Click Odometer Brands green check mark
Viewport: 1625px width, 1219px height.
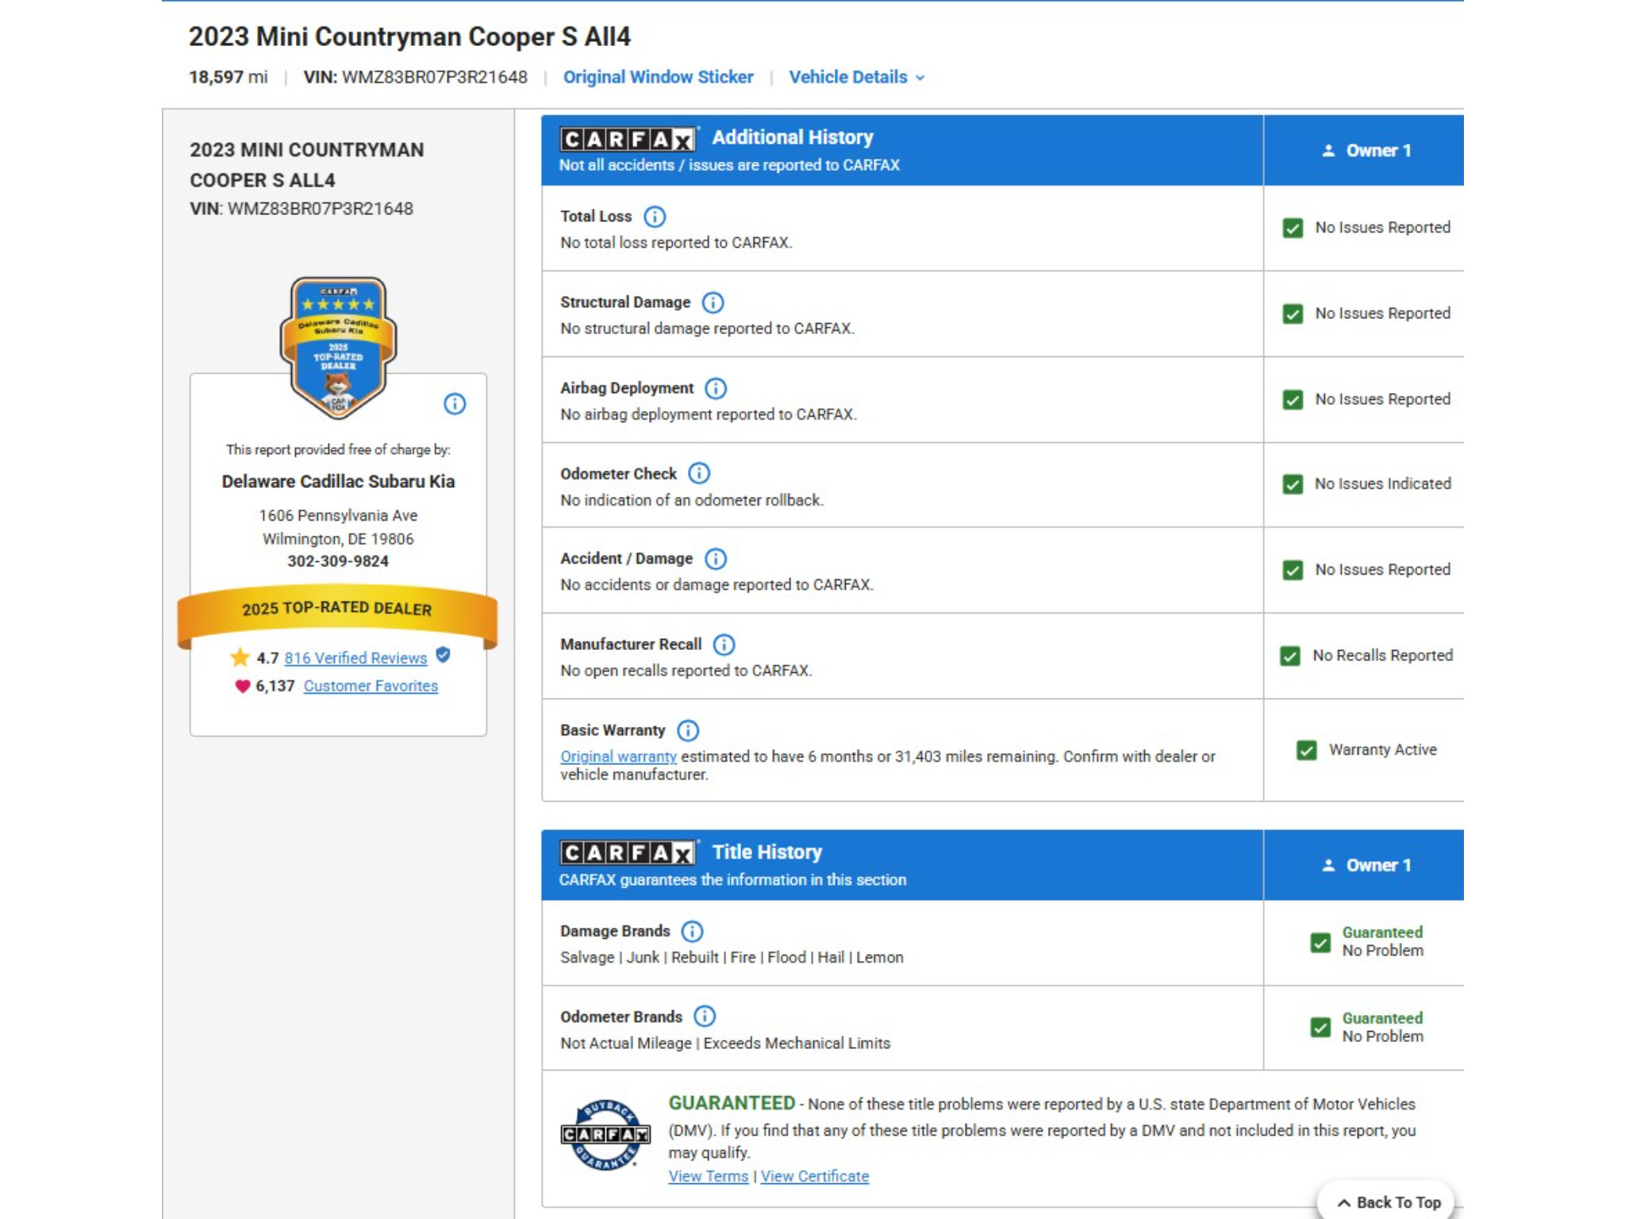point(1320,1028)
